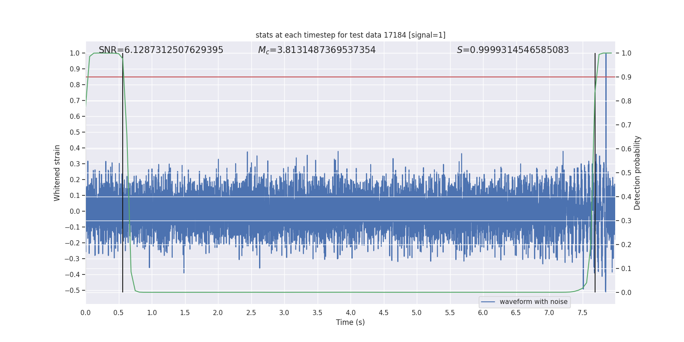This screenshot has height=342, width=684.
Task: Click the Mc=3.8131487369537354 annotation
Action: pyautogui.click(x=317, y=50)
